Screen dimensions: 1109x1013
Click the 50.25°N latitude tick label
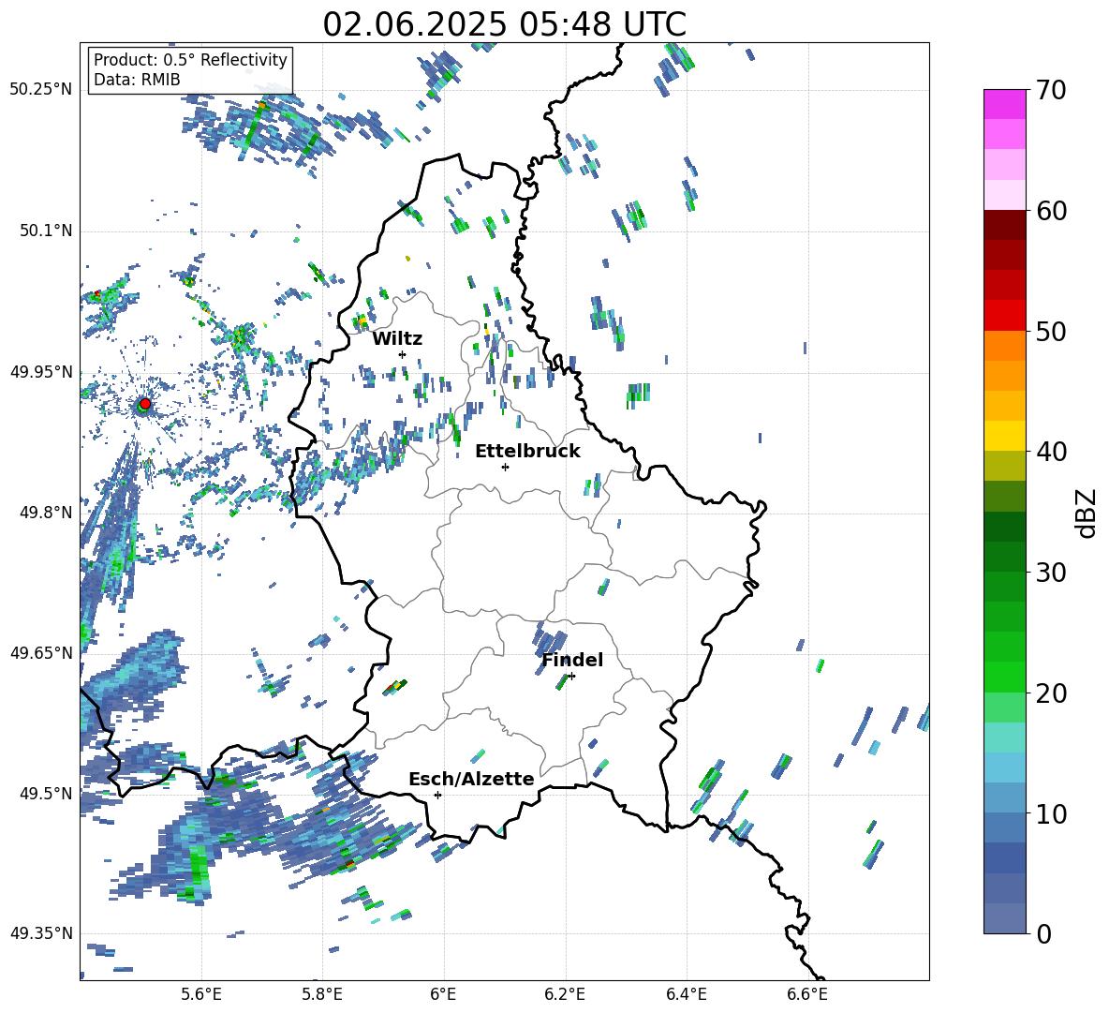(x=40, y=90)
